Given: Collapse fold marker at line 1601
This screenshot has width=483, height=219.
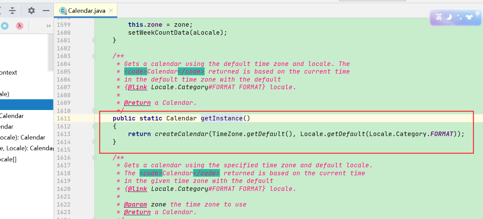Looking at the screenshot, I should click(x=94, y=41).
